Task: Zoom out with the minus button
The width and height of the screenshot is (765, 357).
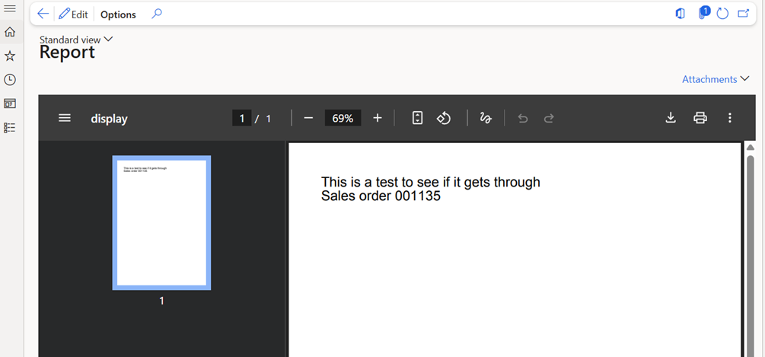Action: click(308, 118)
